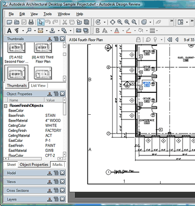The height and width of the screenshot is (206, 195).
Task: Open the line color dropdown arrow
Action: tap(135, 31)
